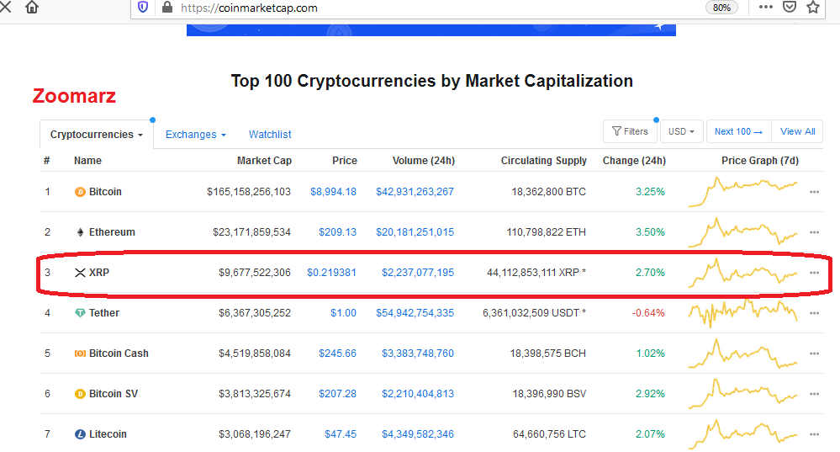Open the Ethereum row three-dot menu
The width and height of the screenshot is (840, 452).
(814, 232)
